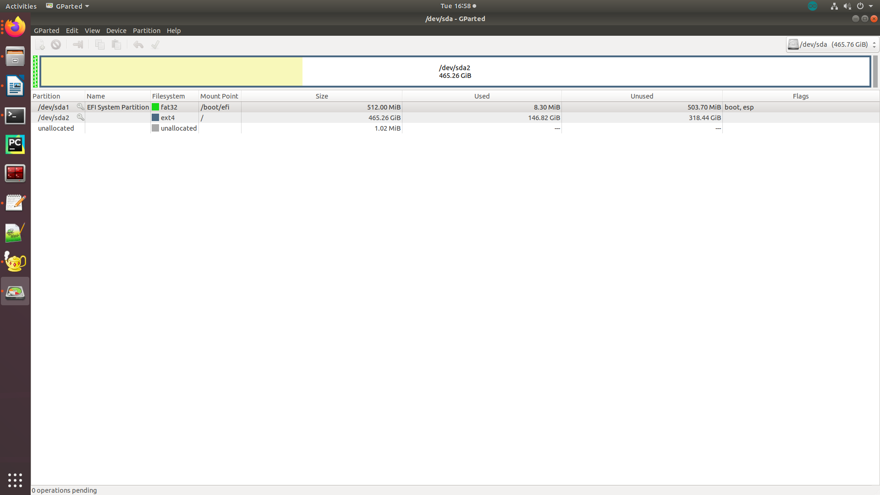880x495 pixels.
Task: Click the Copy Partition icon
Action: pos(99,44)
